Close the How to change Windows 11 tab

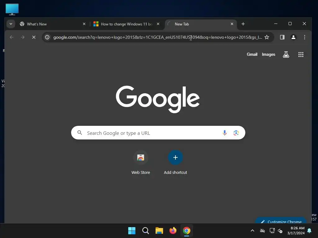(158, 24)
